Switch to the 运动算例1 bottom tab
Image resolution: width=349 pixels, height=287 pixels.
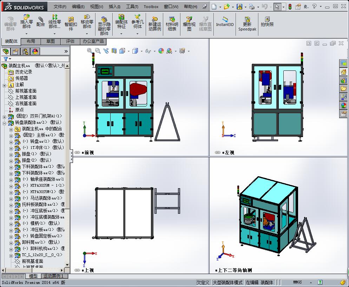(x=53, y=276)
